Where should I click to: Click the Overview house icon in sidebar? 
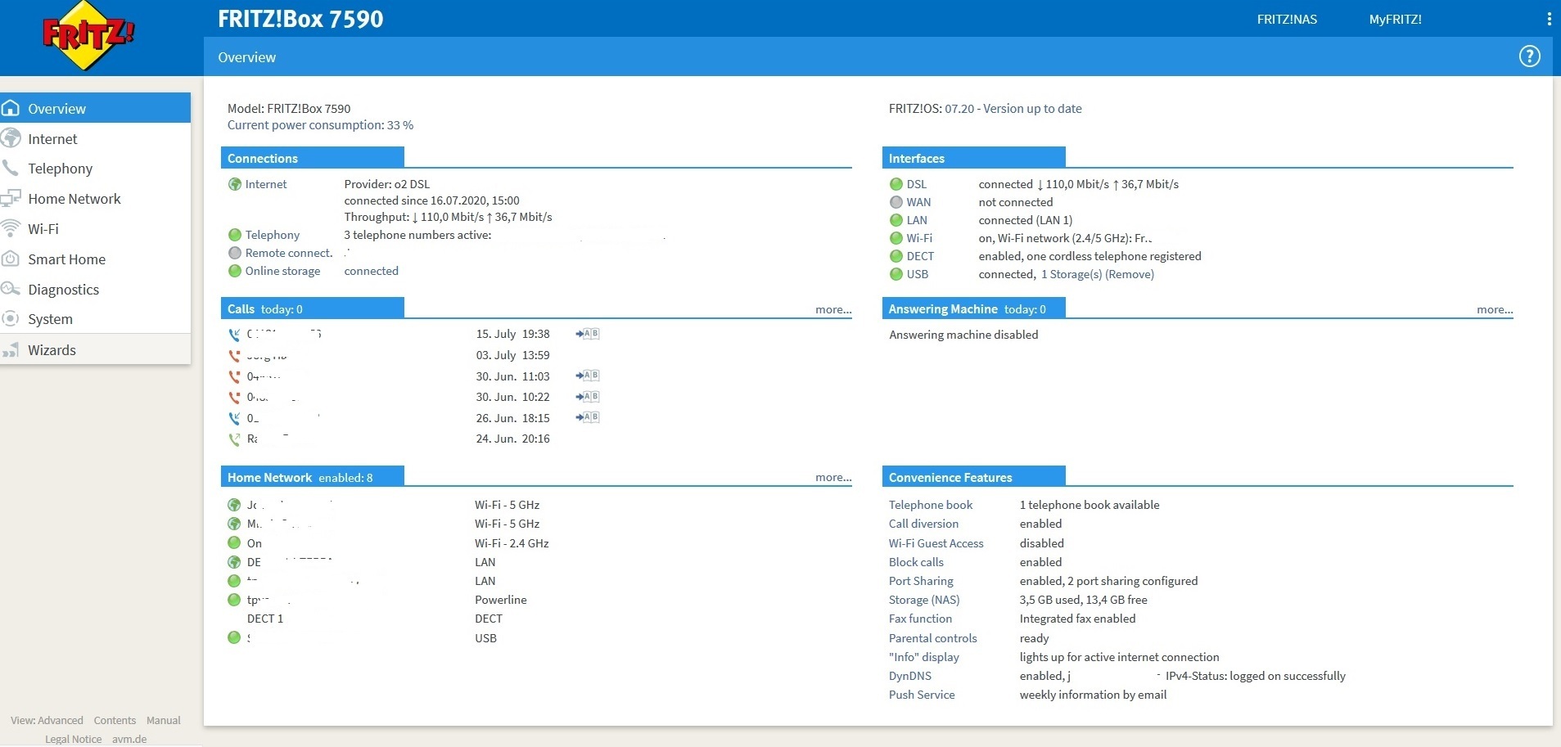click(x=11, y=108)
